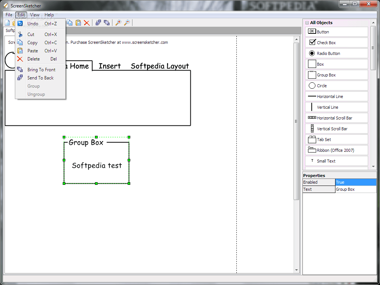Screen dimensions: 380x285
Task: Choose Paste in the Edit menu
Action: tap(40, 50)
